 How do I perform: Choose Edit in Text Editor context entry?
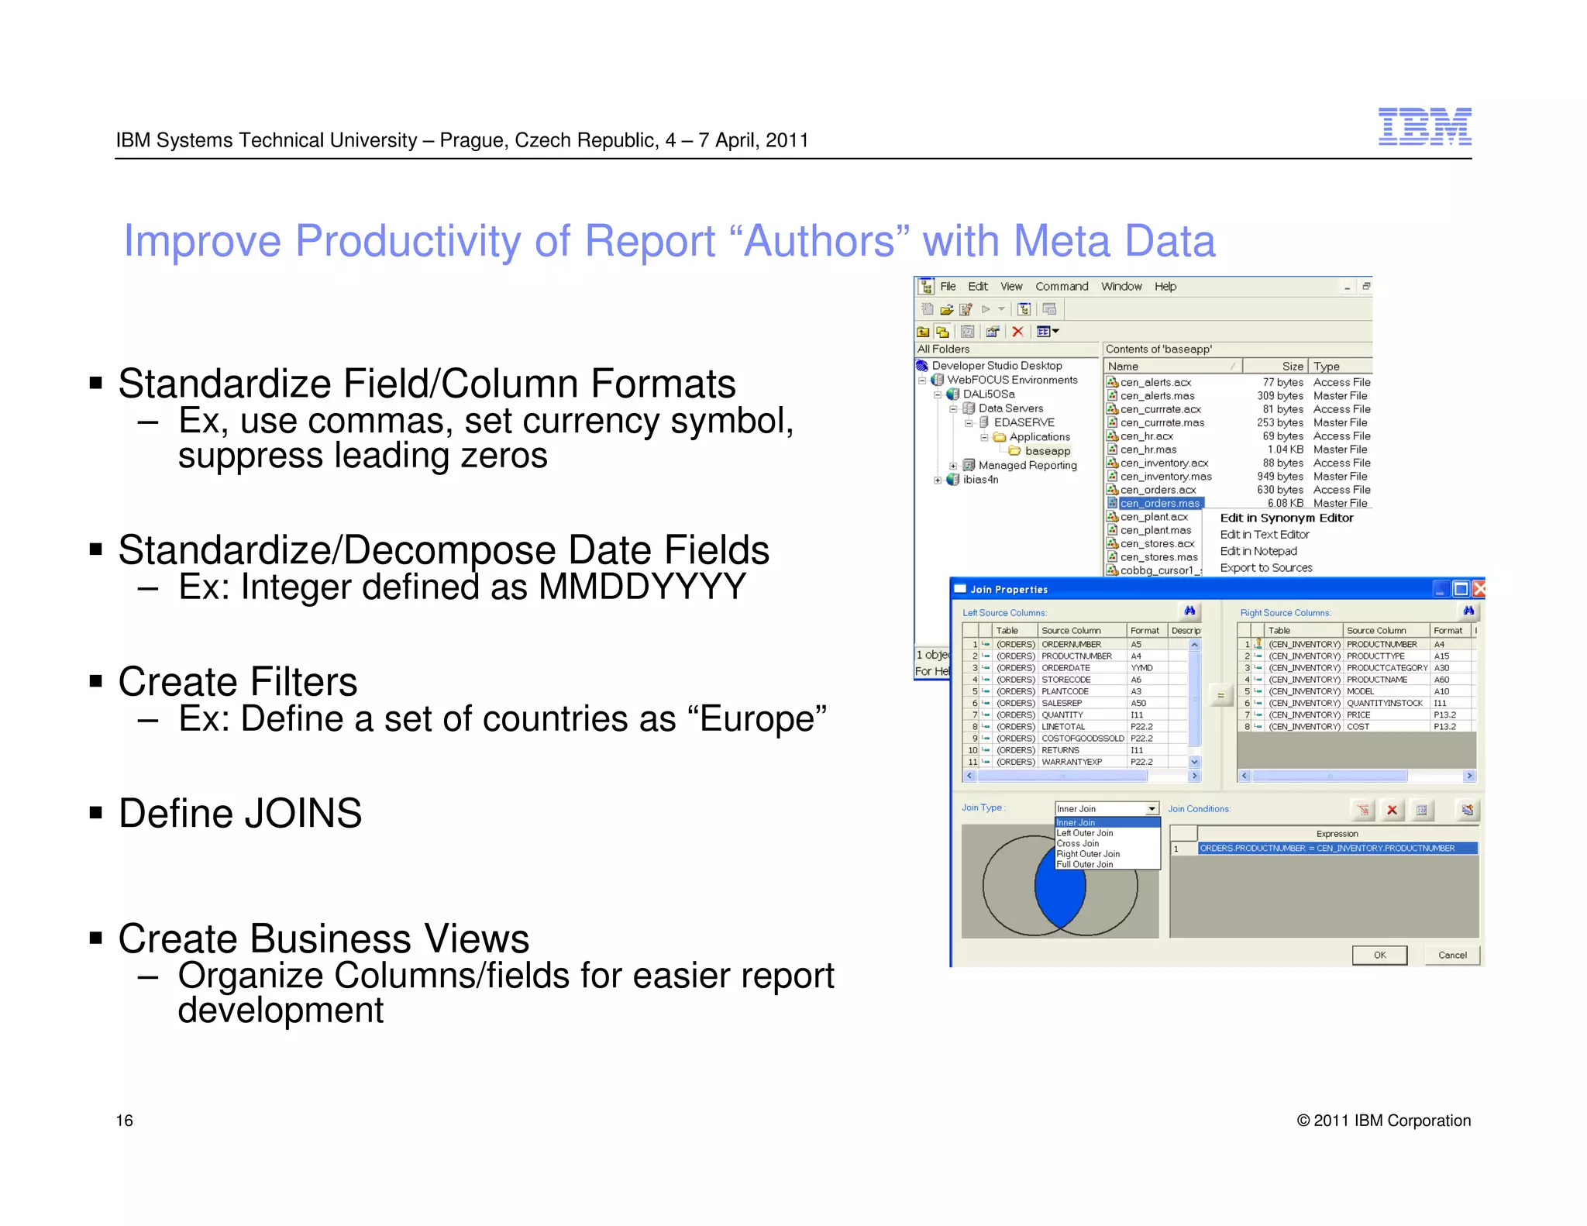point(1264,535)
